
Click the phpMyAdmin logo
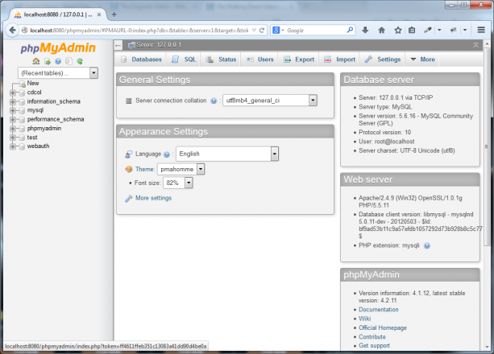[58, 47]
